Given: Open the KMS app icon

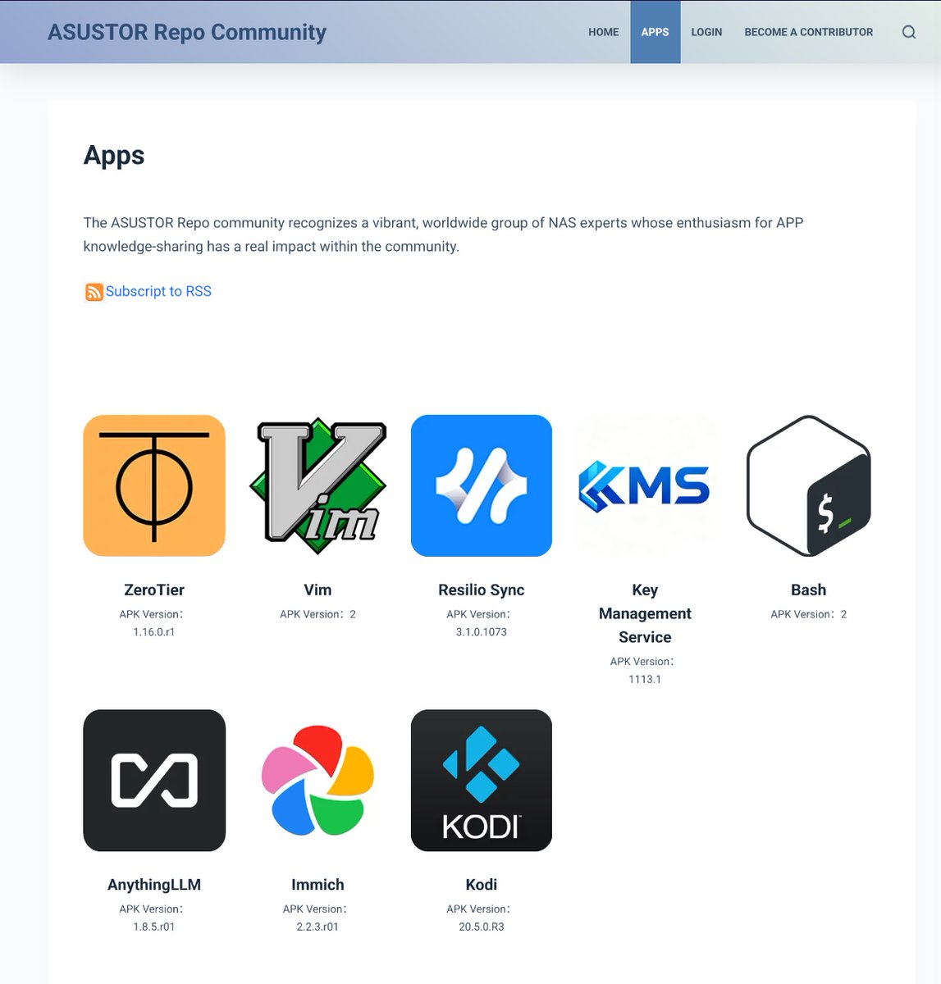Looking at the screenshot, I should (x=645, y=485).
